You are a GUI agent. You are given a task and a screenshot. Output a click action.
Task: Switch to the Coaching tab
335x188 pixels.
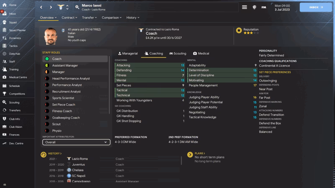(x=154, y=53)
